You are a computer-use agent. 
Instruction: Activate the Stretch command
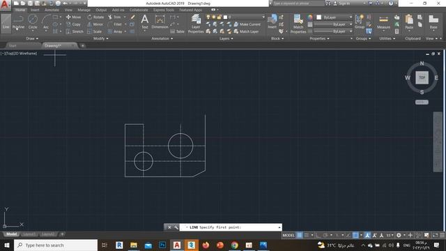75,31
